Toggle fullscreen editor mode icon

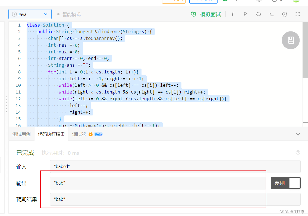coord(298,14)
